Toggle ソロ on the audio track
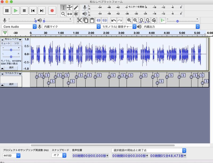 click(17, 43)
